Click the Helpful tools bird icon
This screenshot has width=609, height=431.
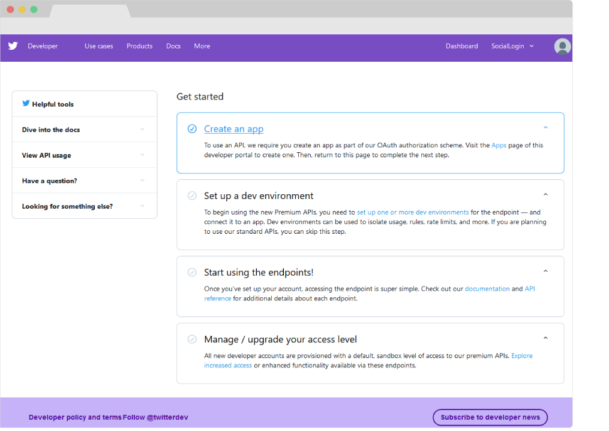click(26, 103)
